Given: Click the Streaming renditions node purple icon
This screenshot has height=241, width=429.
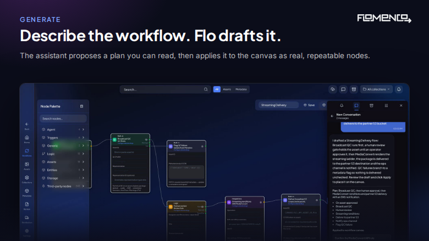Looking at the screenshot, I should pyautogui.click(x=229, y=203).
